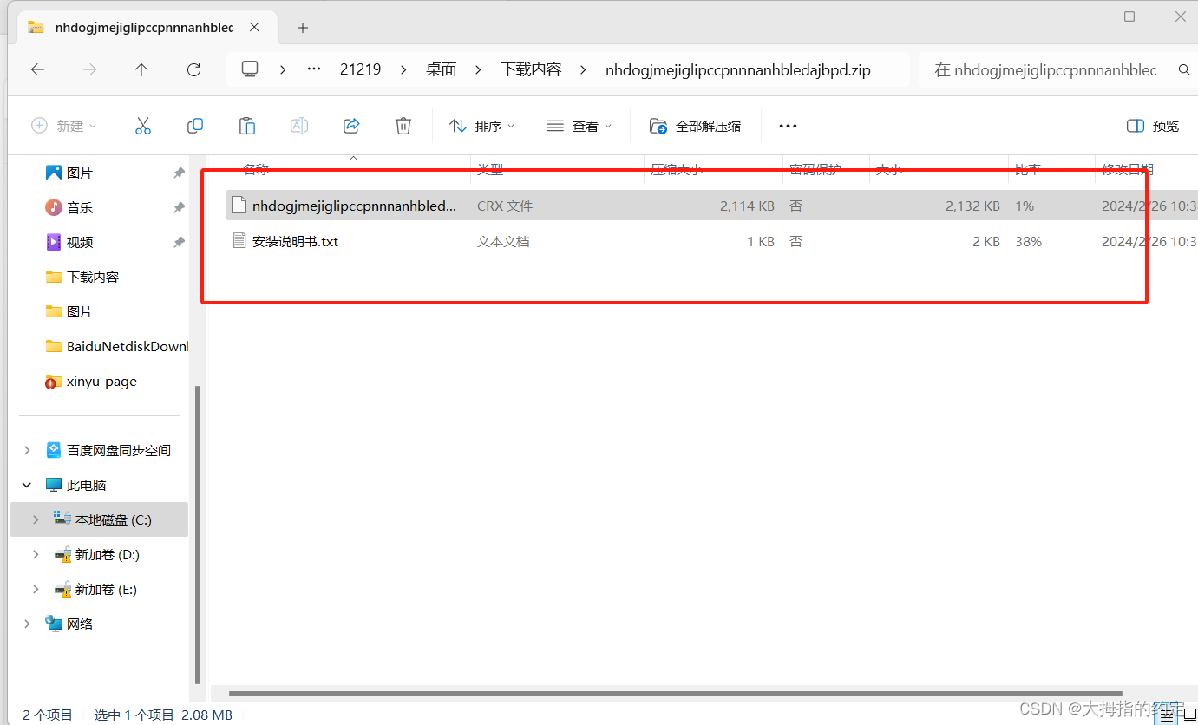Open the three-dots more options menu
This screenshot has height=725, width=1198.
tap(788, 126)
